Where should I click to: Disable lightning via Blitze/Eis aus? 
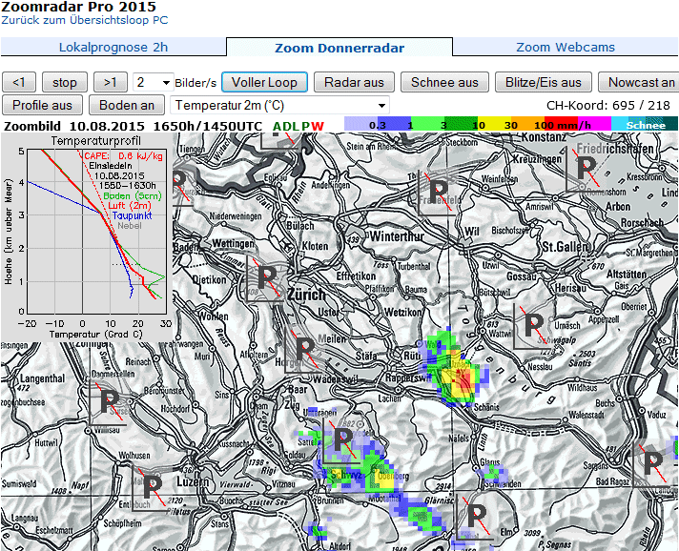[543, 82]
